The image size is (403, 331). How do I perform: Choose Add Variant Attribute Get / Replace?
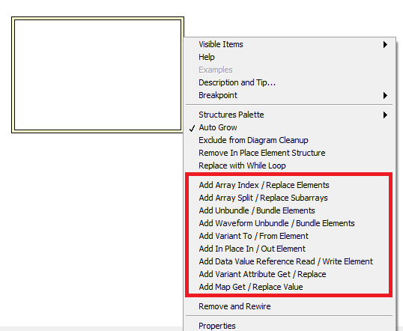click(289, 274)
